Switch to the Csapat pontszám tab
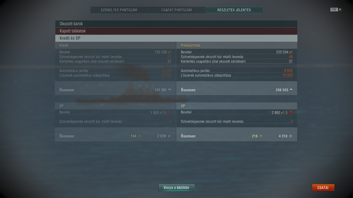The image size is (353, 198). coord(177,10)
